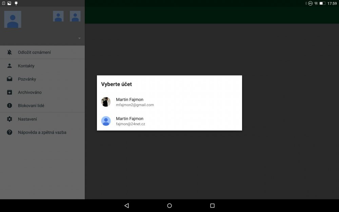Open Blokovaní lidé via the blocked icon
Viewport: 339px width, 212px height.
9,105
